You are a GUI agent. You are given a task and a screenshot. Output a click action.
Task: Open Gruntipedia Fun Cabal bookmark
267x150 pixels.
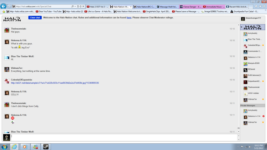pos(244,12)
